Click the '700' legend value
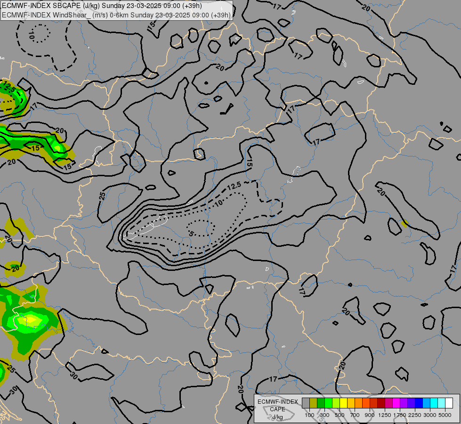Screen dimensions: 461x424 pos(355,415)
